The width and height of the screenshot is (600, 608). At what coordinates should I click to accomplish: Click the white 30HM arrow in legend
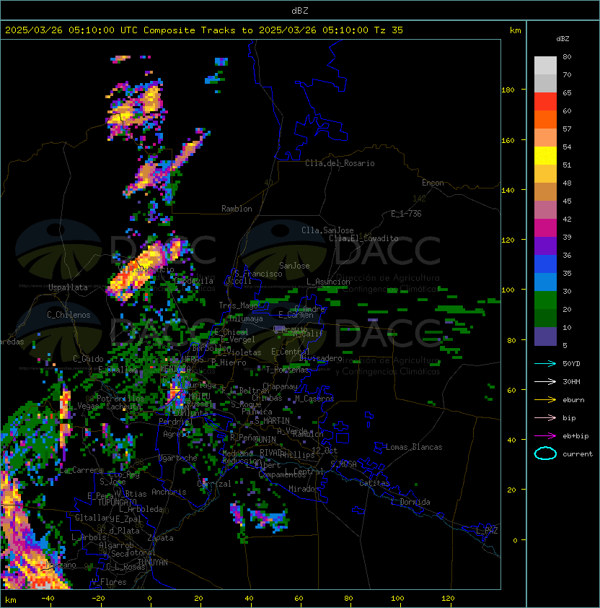pos(545,381)
